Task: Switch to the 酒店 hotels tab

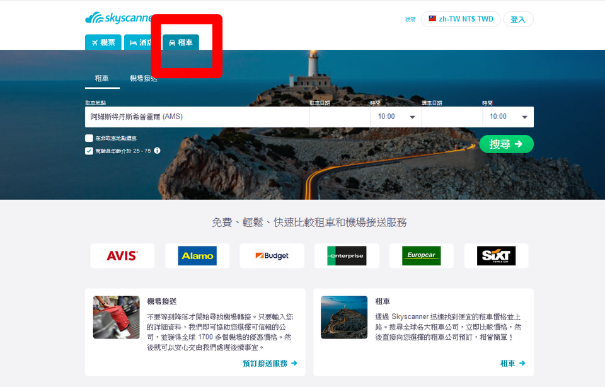Action: pos(142,42)
